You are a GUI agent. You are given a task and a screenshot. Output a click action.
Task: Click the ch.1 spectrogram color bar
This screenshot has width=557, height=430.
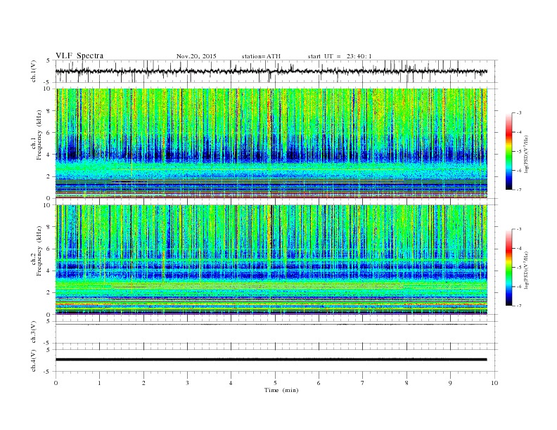pyautogui.click(x=508, y=152)
